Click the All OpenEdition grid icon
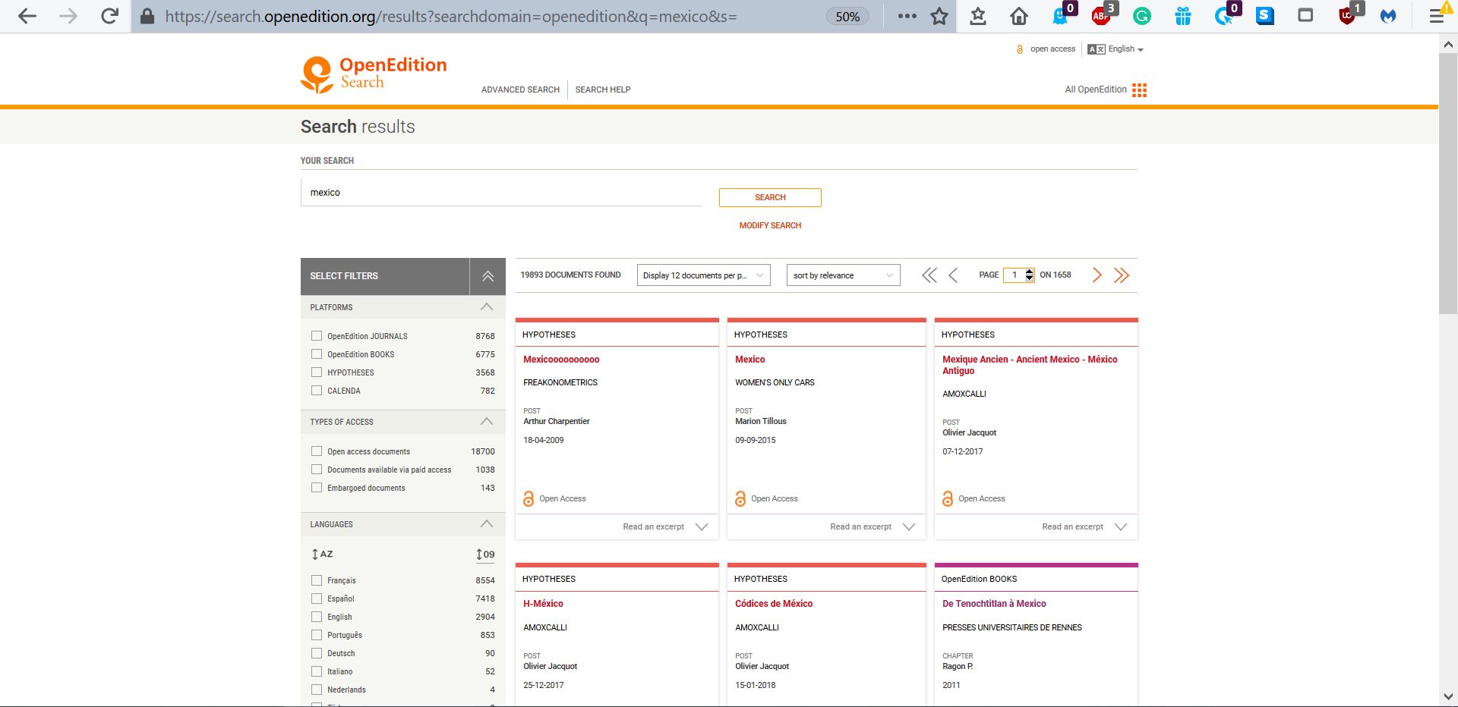This screenshot has height=707, width=1458. pyautogui.click(x=1138, y=90)
